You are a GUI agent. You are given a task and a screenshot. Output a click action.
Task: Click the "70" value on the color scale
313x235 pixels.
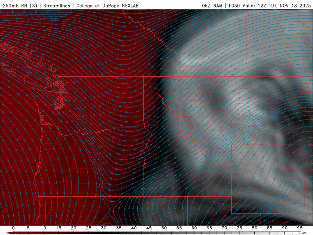[x=224, y=228]
